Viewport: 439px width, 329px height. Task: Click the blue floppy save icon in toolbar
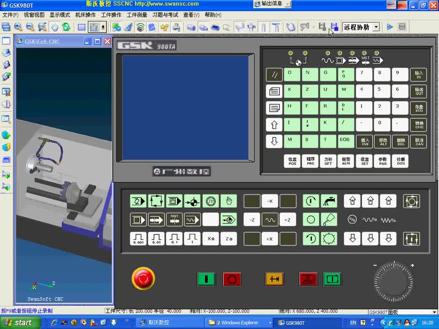pyautogui.click(x=334, y=27)
